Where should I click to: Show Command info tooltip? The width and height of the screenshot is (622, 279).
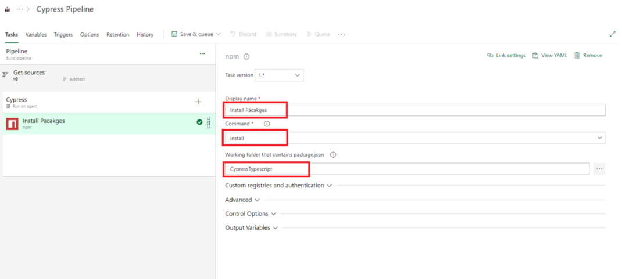tap(267, 124)
